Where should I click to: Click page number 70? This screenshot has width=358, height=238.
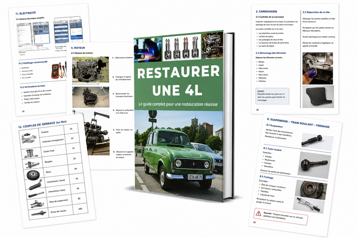tap(23, 112)
